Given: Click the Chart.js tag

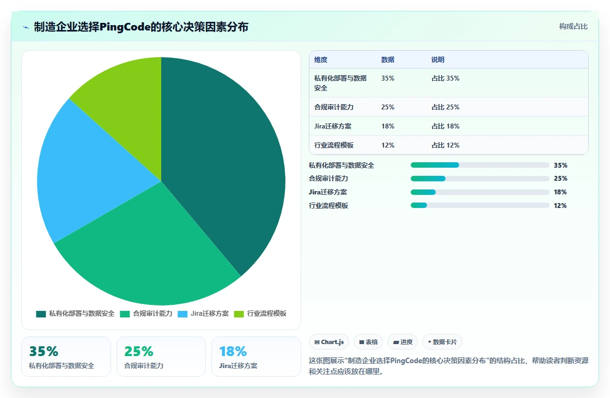Looking at the screenshot, I should point(329,342).
